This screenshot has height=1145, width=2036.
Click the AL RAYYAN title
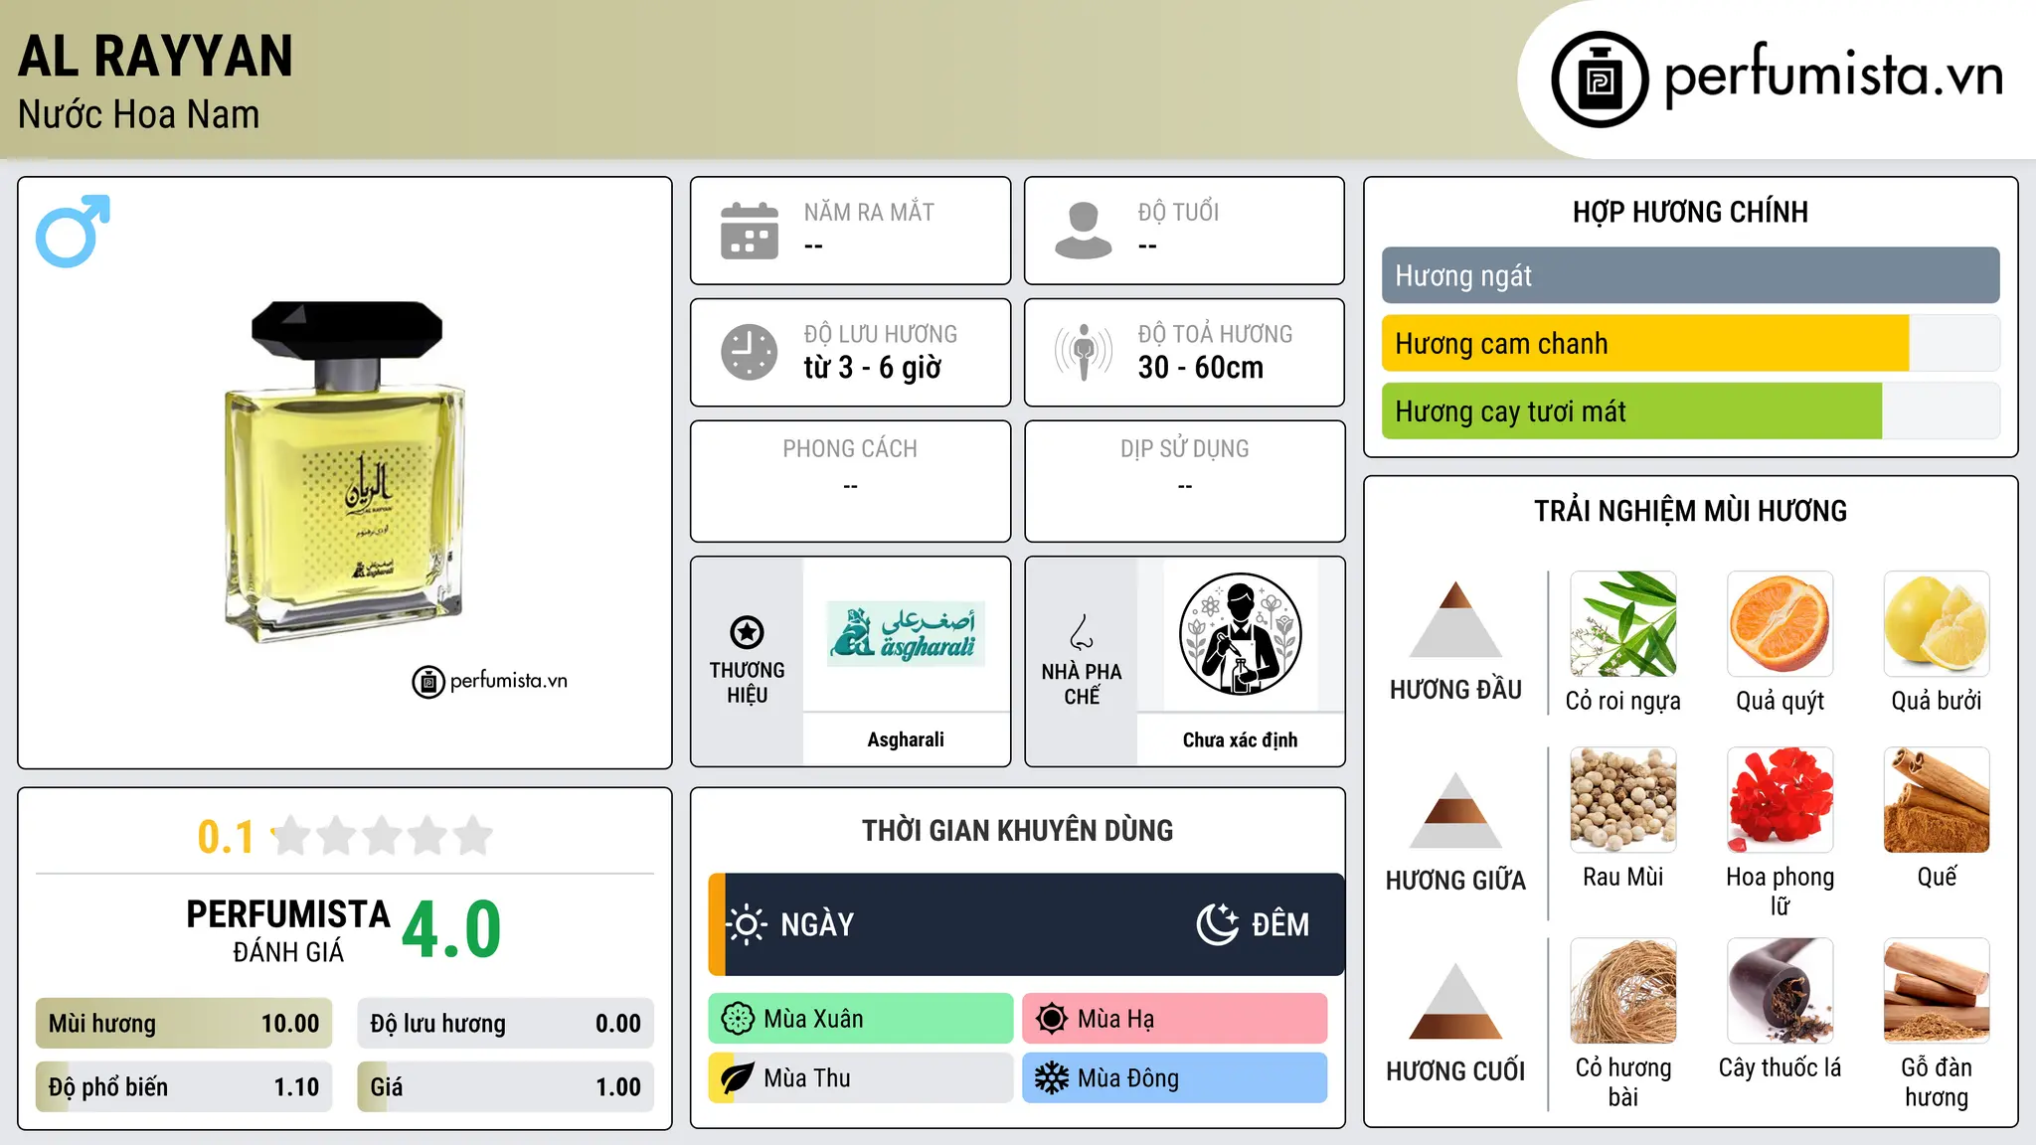pyautogui.click(x=155, y=56)
